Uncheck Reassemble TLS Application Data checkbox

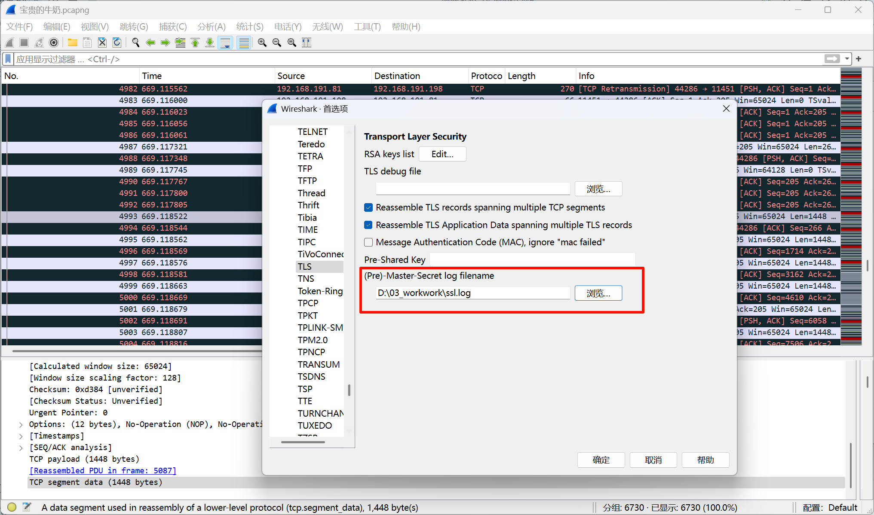[x=368, y=225]
